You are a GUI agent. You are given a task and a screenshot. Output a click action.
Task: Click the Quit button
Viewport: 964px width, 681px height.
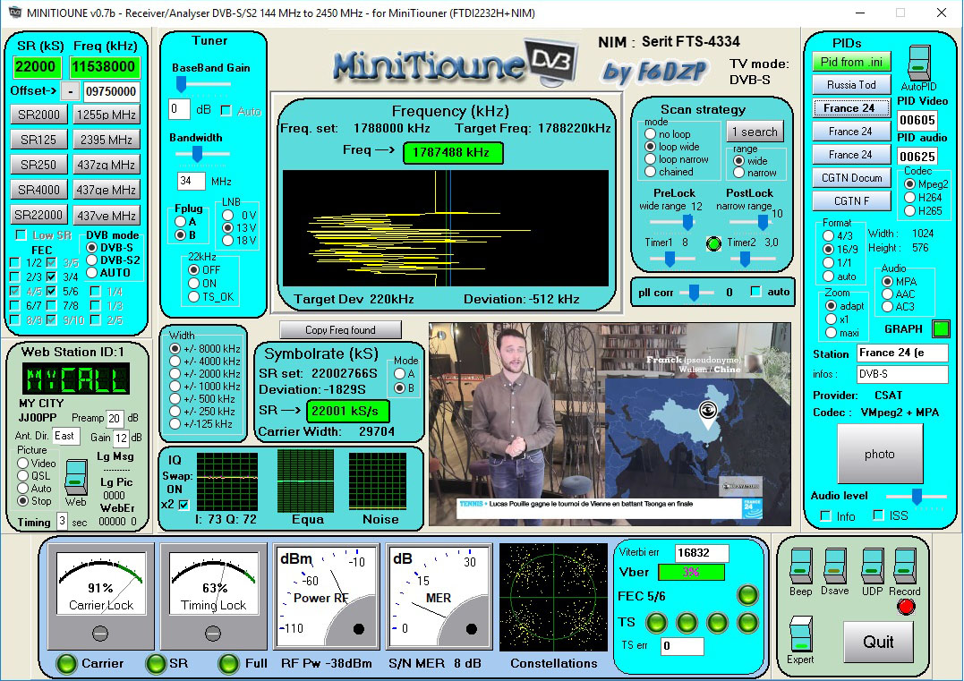tap(878, 643)
